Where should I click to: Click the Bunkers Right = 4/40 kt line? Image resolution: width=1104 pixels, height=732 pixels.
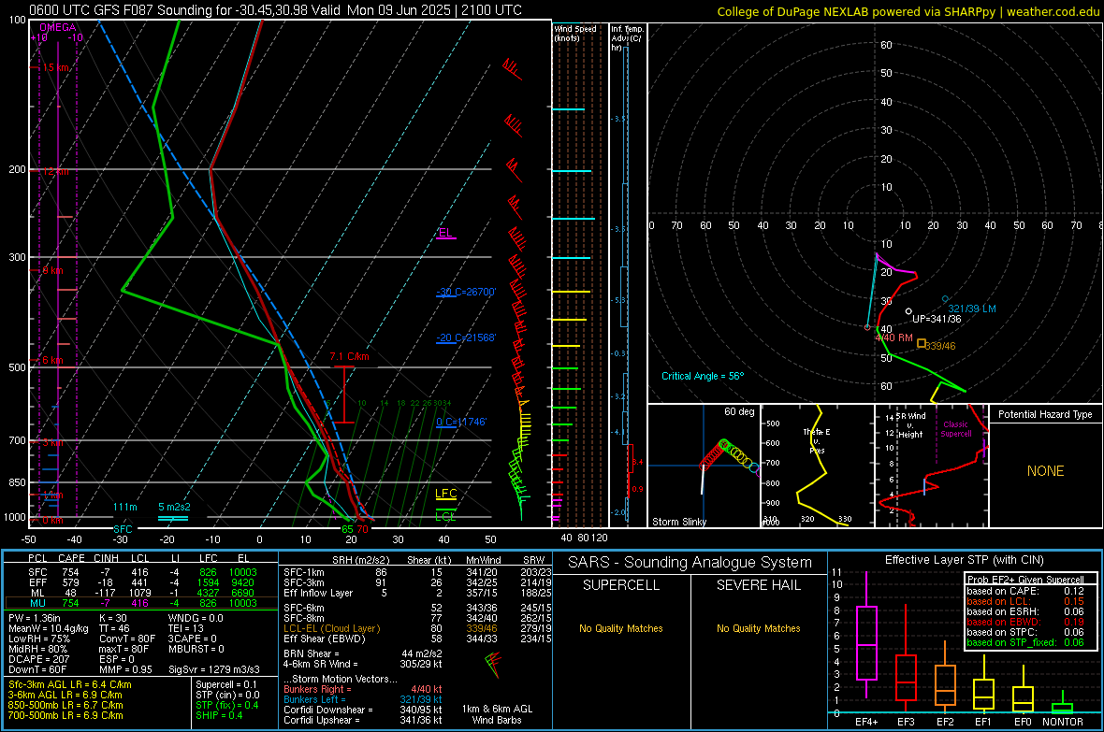tap(363, 689)
